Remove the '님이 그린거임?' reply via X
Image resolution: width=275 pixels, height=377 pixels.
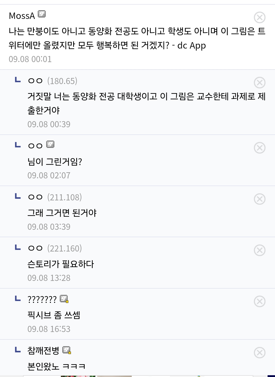tap(259, 148)
